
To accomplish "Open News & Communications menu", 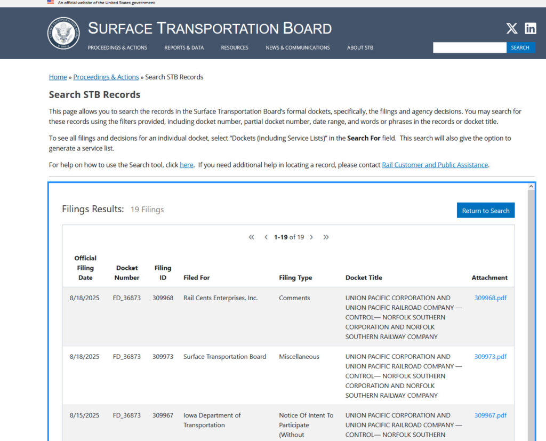I will tap(298, 47).
